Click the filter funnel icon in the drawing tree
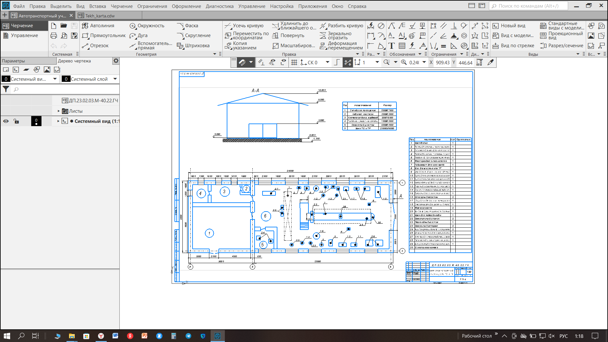Screen dimensions: 608x342 click(x=6, y=89)
